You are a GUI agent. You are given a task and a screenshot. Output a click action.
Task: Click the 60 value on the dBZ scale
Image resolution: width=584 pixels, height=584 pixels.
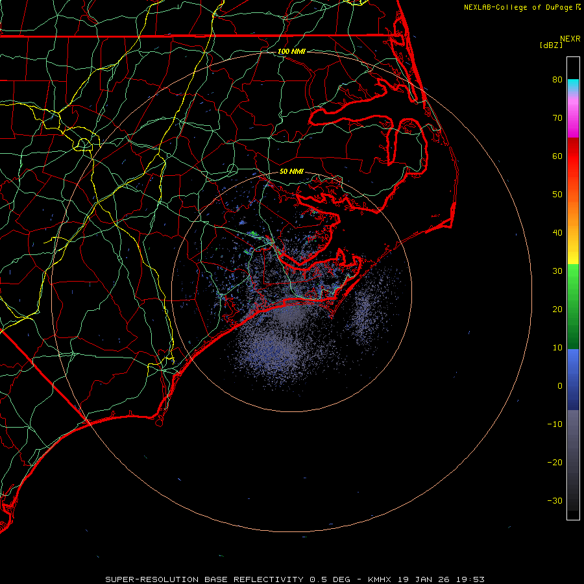pos(557,156)
